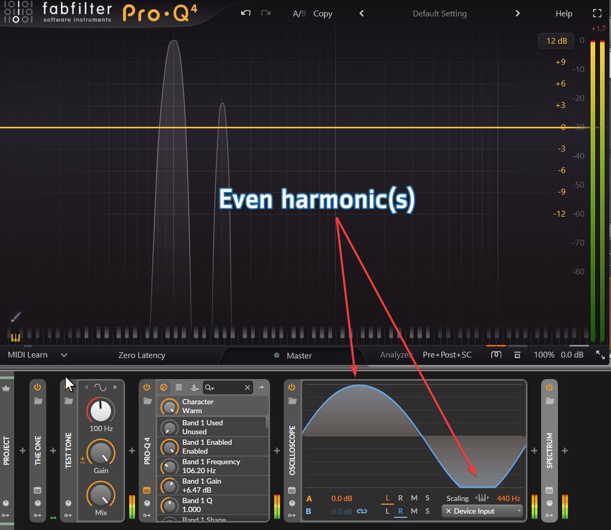Screen dimensions: 611x530
Task: Toggle the bipolar ± gain icon
Action: pyautogui.click(x=82, y=460)
